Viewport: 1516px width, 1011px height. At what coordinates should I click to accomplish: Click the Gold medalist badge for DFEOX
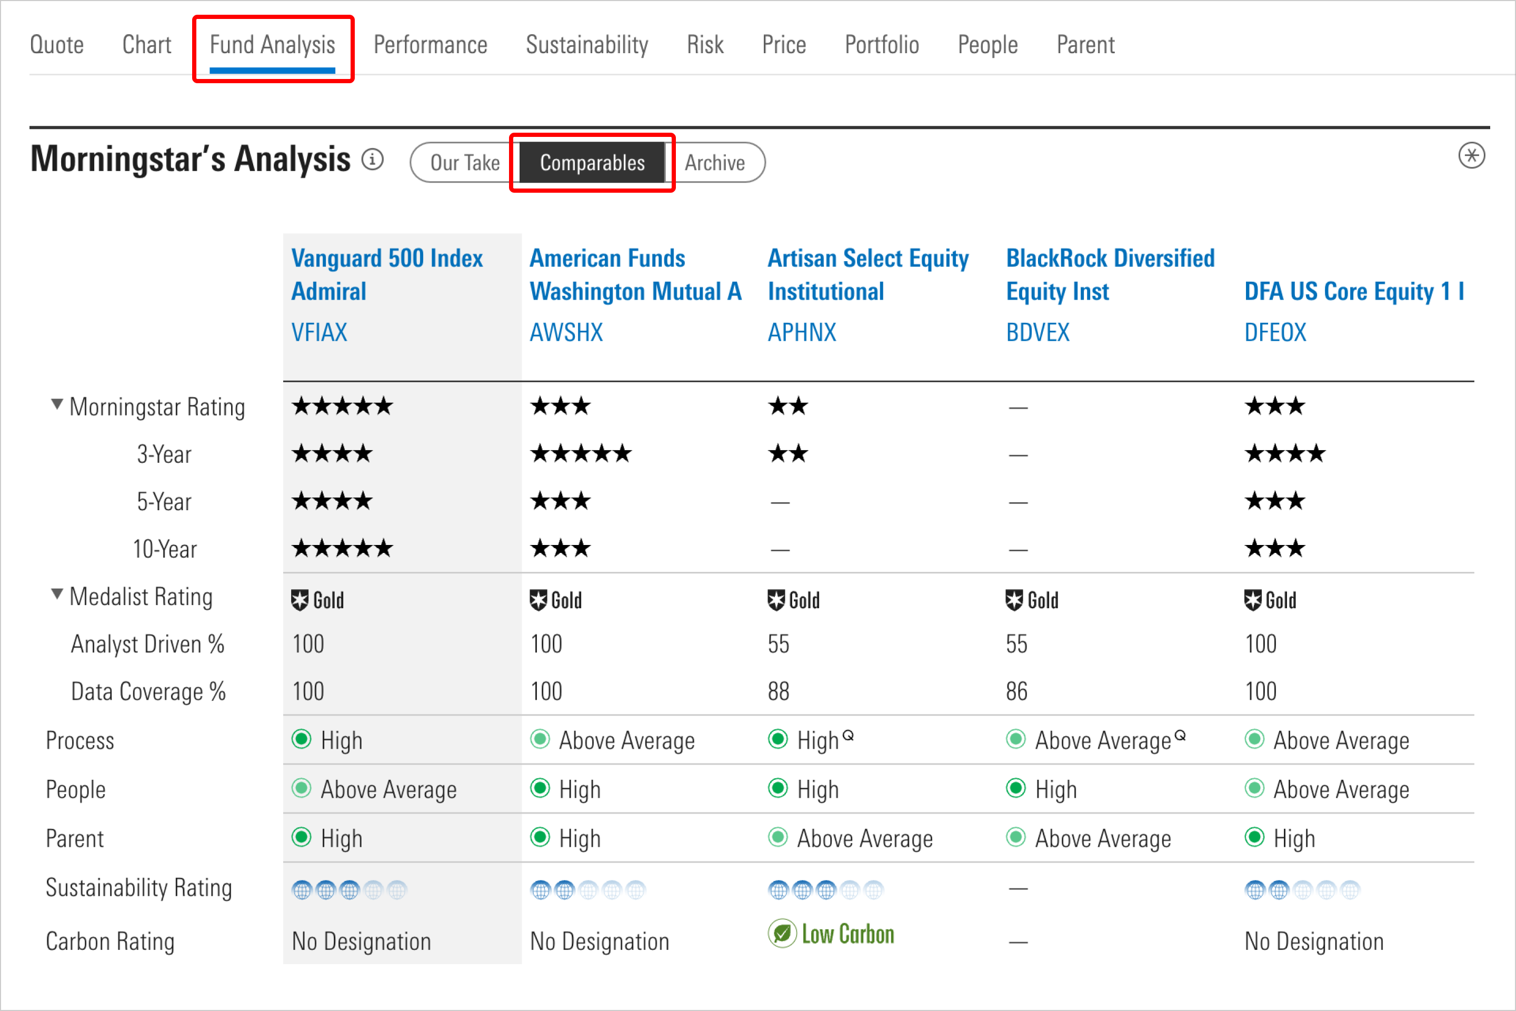click(x=1270, y=600)
